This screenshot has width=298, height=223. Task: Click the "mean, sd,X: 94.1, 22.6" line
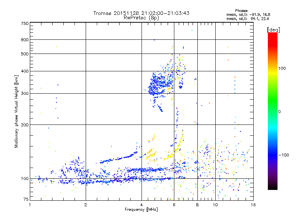[248, 19]
